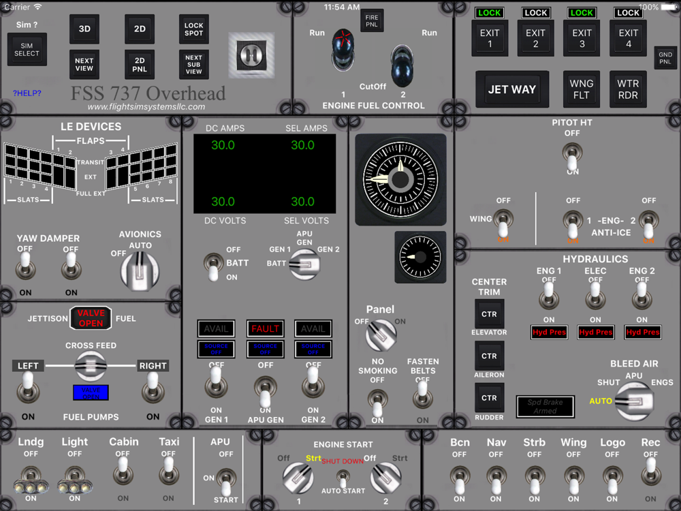Toggle the WING anti-ice switch
681x511 pixels.
(x=503, y=223)
